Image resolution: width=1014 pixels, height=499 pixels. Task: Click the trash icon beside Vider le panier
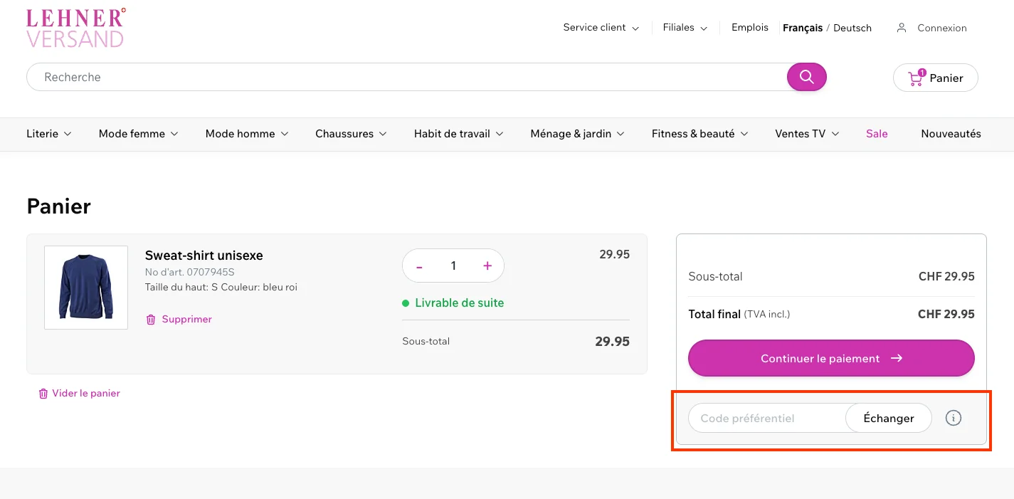[43, 393]
